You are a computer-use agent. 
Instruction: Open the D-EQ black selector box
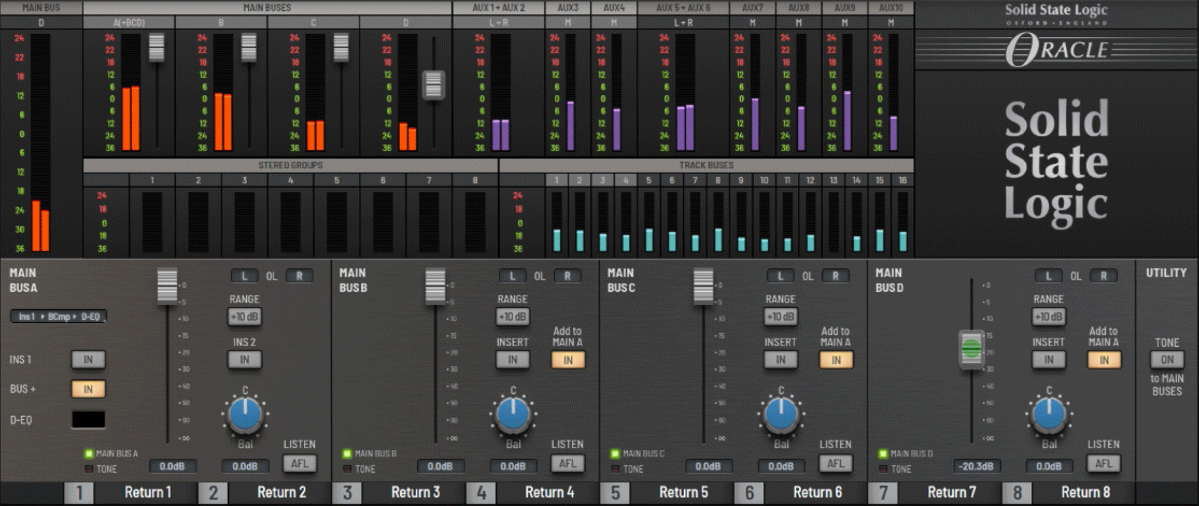tap(88, 420)
